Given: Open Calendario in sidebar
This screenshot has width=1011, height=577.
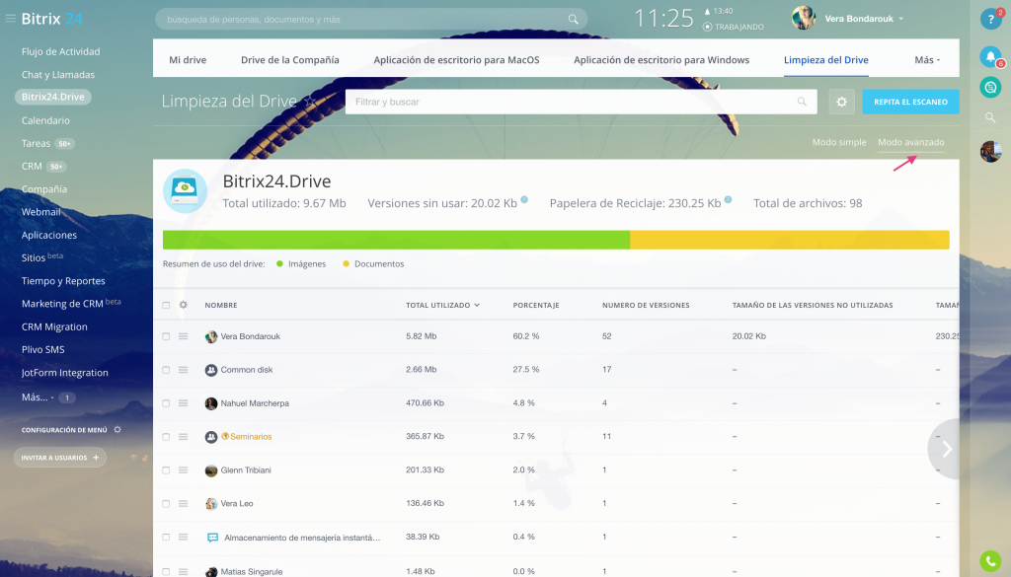Looking at the screenshot, I should click(45, 120).
